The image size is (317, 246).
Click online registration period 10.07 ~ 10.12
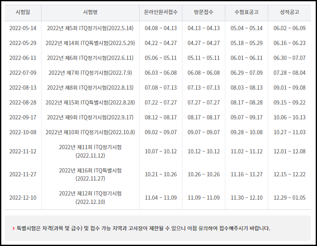(161, 151)
